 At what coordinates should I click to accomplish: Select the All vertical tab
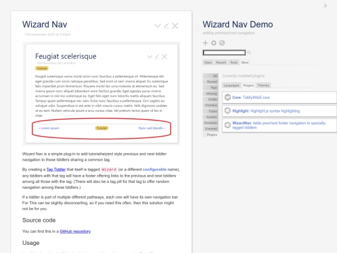point(211,76)
